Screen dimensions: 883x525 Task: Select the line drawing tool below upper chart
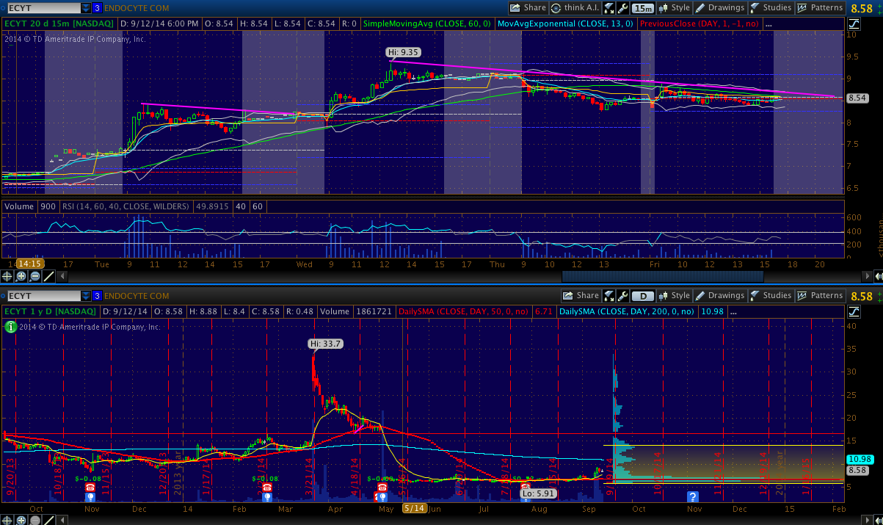[x=48, y=276]
